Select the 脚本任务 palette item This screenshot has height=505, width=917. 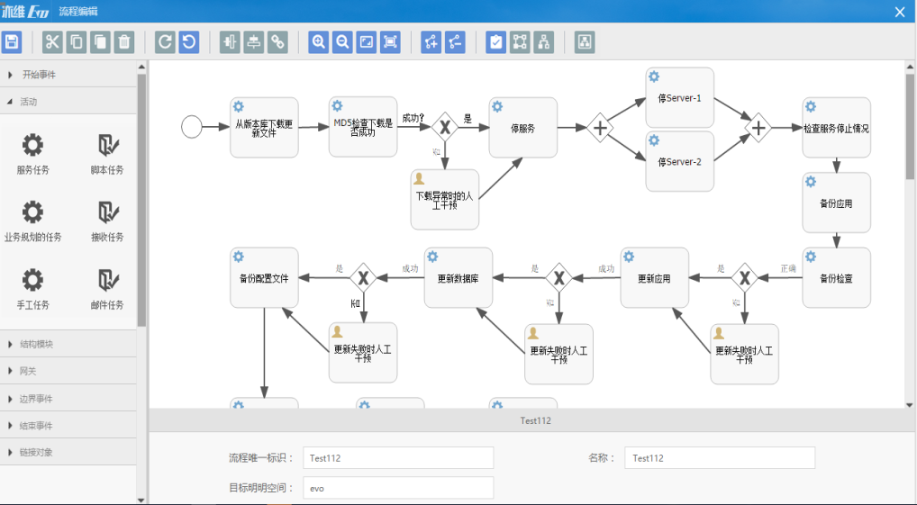pyautogui.click(x=107, y=152)
